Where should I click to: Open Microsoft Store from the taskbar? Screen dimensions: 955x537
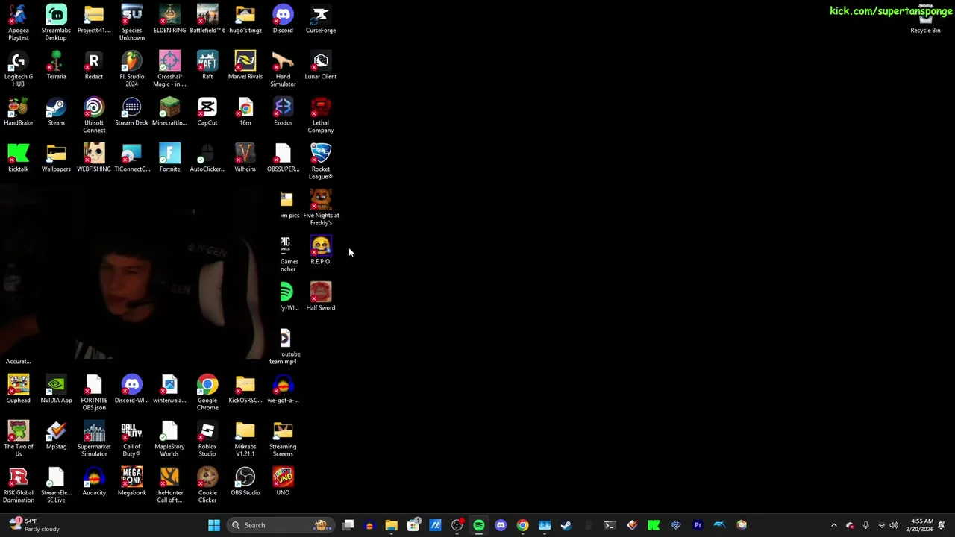413,525
